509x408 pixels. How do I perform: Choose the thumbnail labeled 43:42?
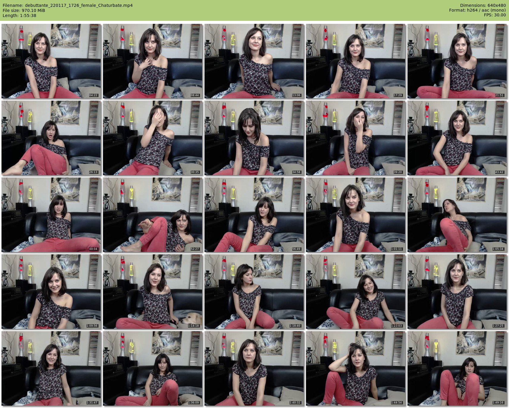[457, 138]
